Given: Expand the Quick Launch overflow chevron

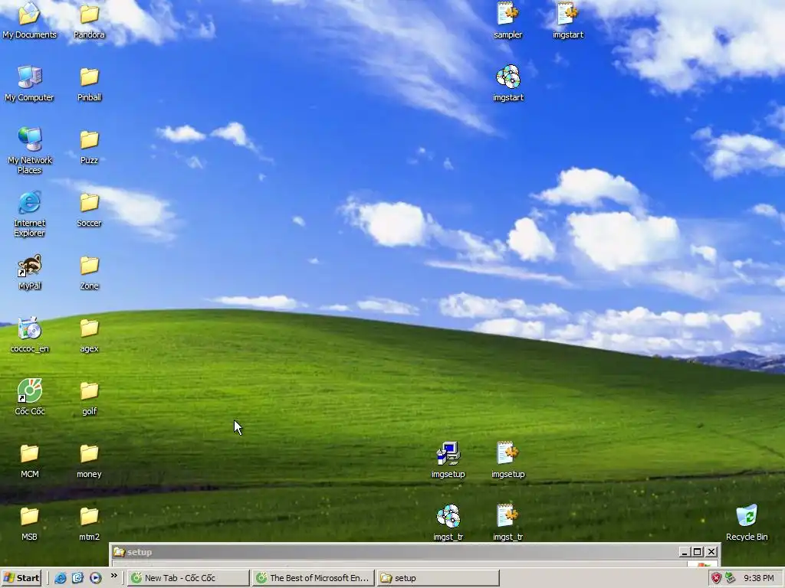Looking at the screenshot, I should pyautogui.click(x=113, y=576).
